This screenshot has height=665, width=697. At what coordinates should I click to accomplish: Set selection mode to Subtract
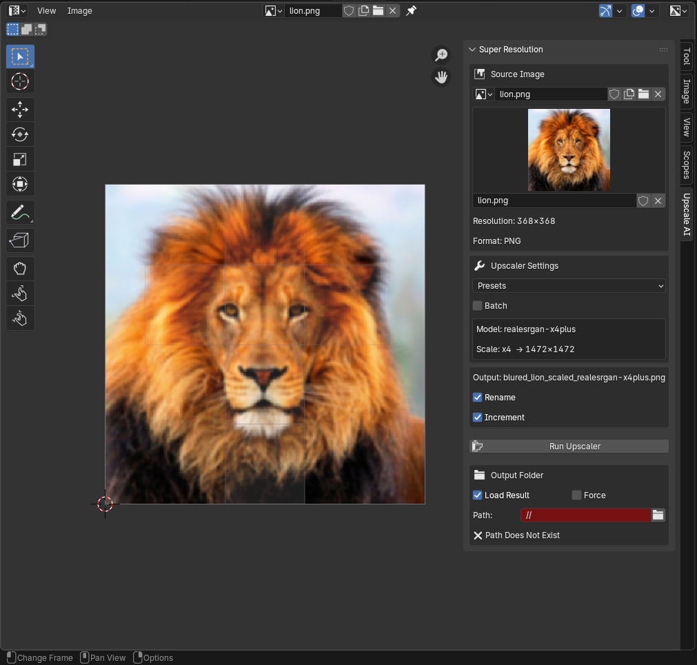click(x=41, y=30)
